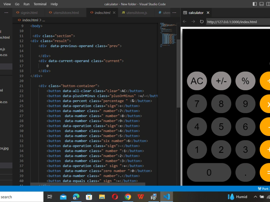Show hidden icons in the system tray
The width and height of the screenshot is (270, 202).
(255, 197)
